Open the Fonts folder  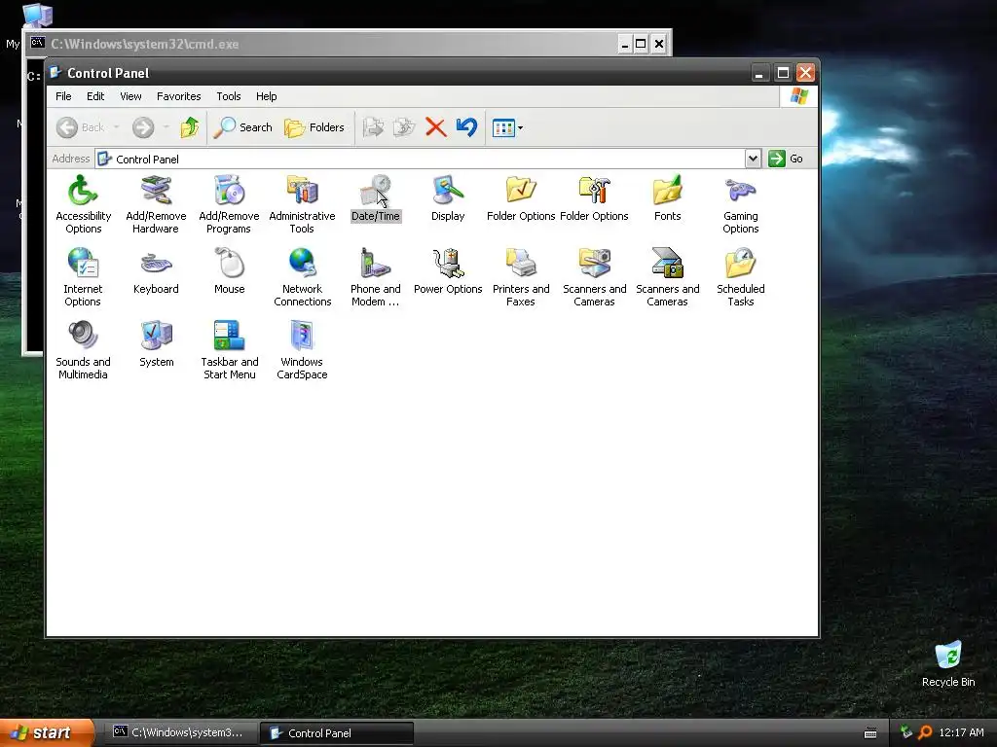click(x=667, y=198)
